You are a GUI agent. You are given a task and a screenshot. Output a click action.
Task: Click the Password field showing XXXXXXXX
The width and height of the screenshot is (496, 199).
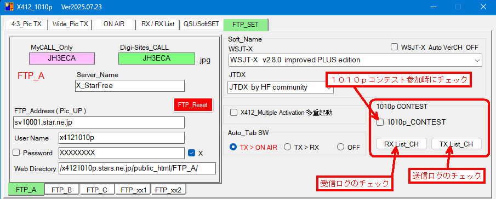[x=122, y=153]
